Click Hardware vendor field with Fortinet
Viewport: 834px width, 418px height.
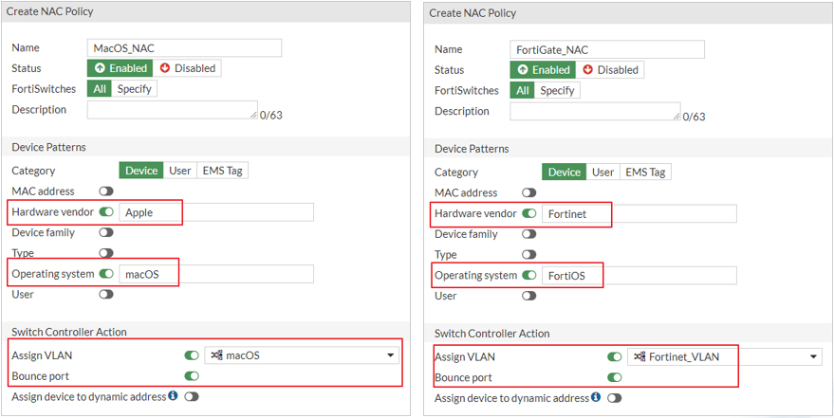pos(639,213)
